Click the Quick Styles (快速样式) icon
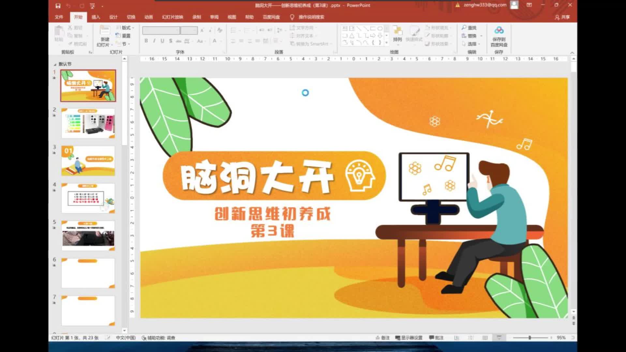 tap(414, 31)
